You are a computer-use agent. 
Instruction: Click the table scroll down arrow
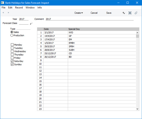pos(137,109)
